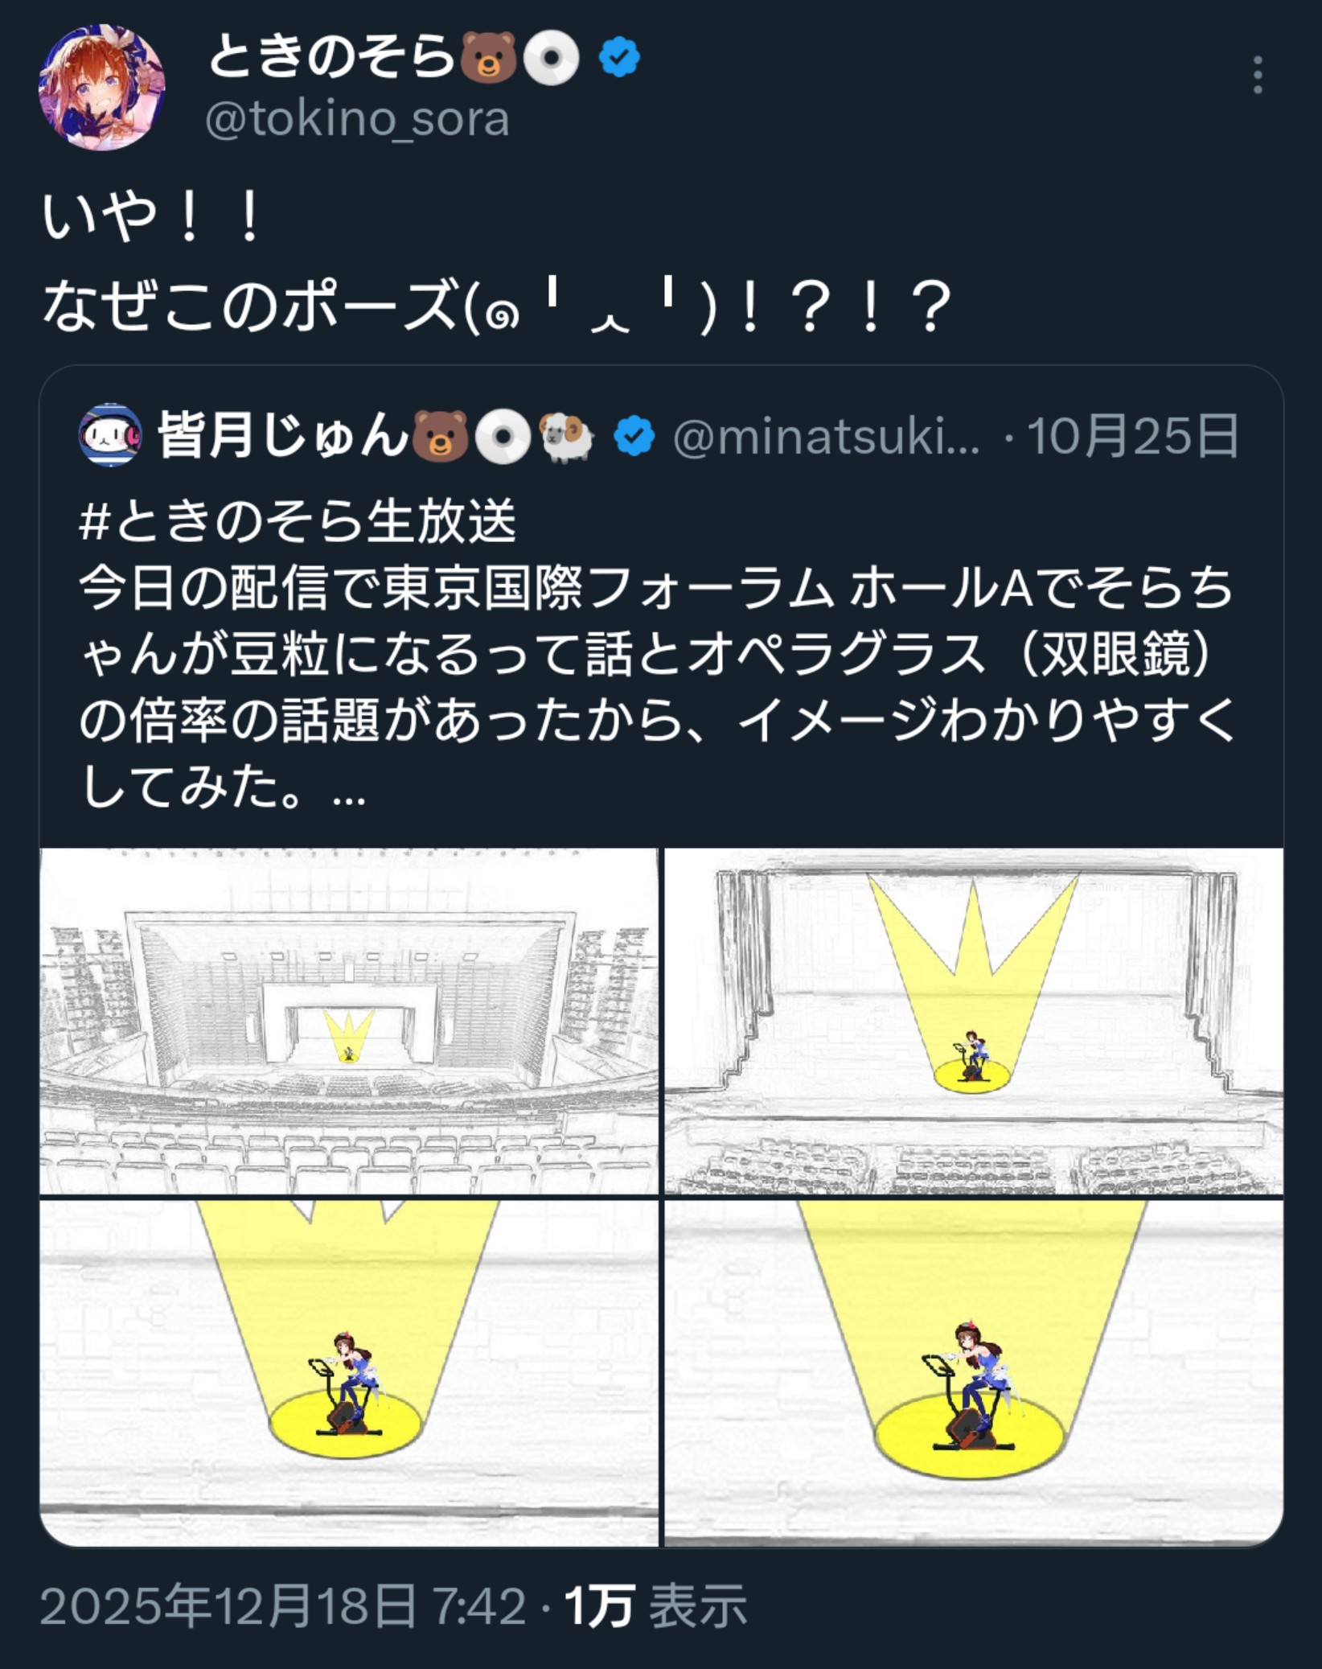Open the quoted post text body
Image resolution: width=1322 pixels, height=1669 pixels.
click(x=656, y=654)
